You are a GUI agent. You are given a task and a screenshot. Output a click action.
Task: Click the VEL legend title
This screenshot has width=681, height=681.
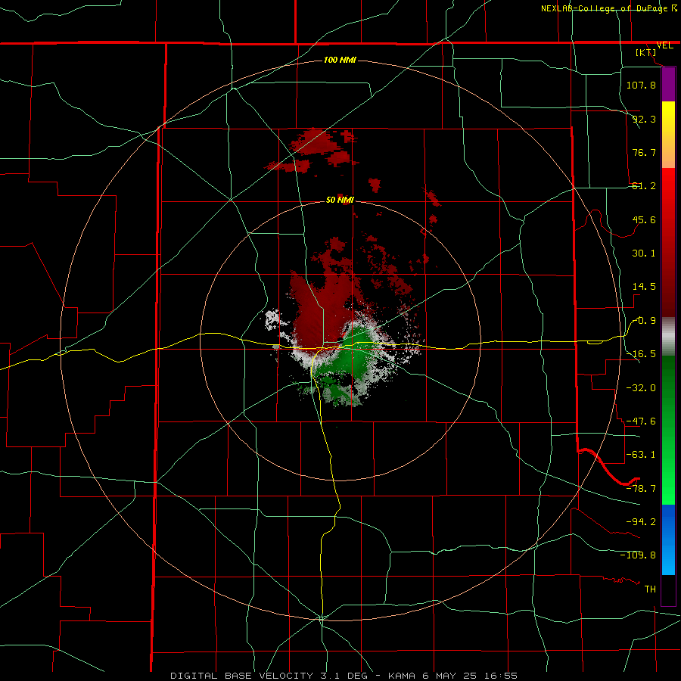[664, 45]
